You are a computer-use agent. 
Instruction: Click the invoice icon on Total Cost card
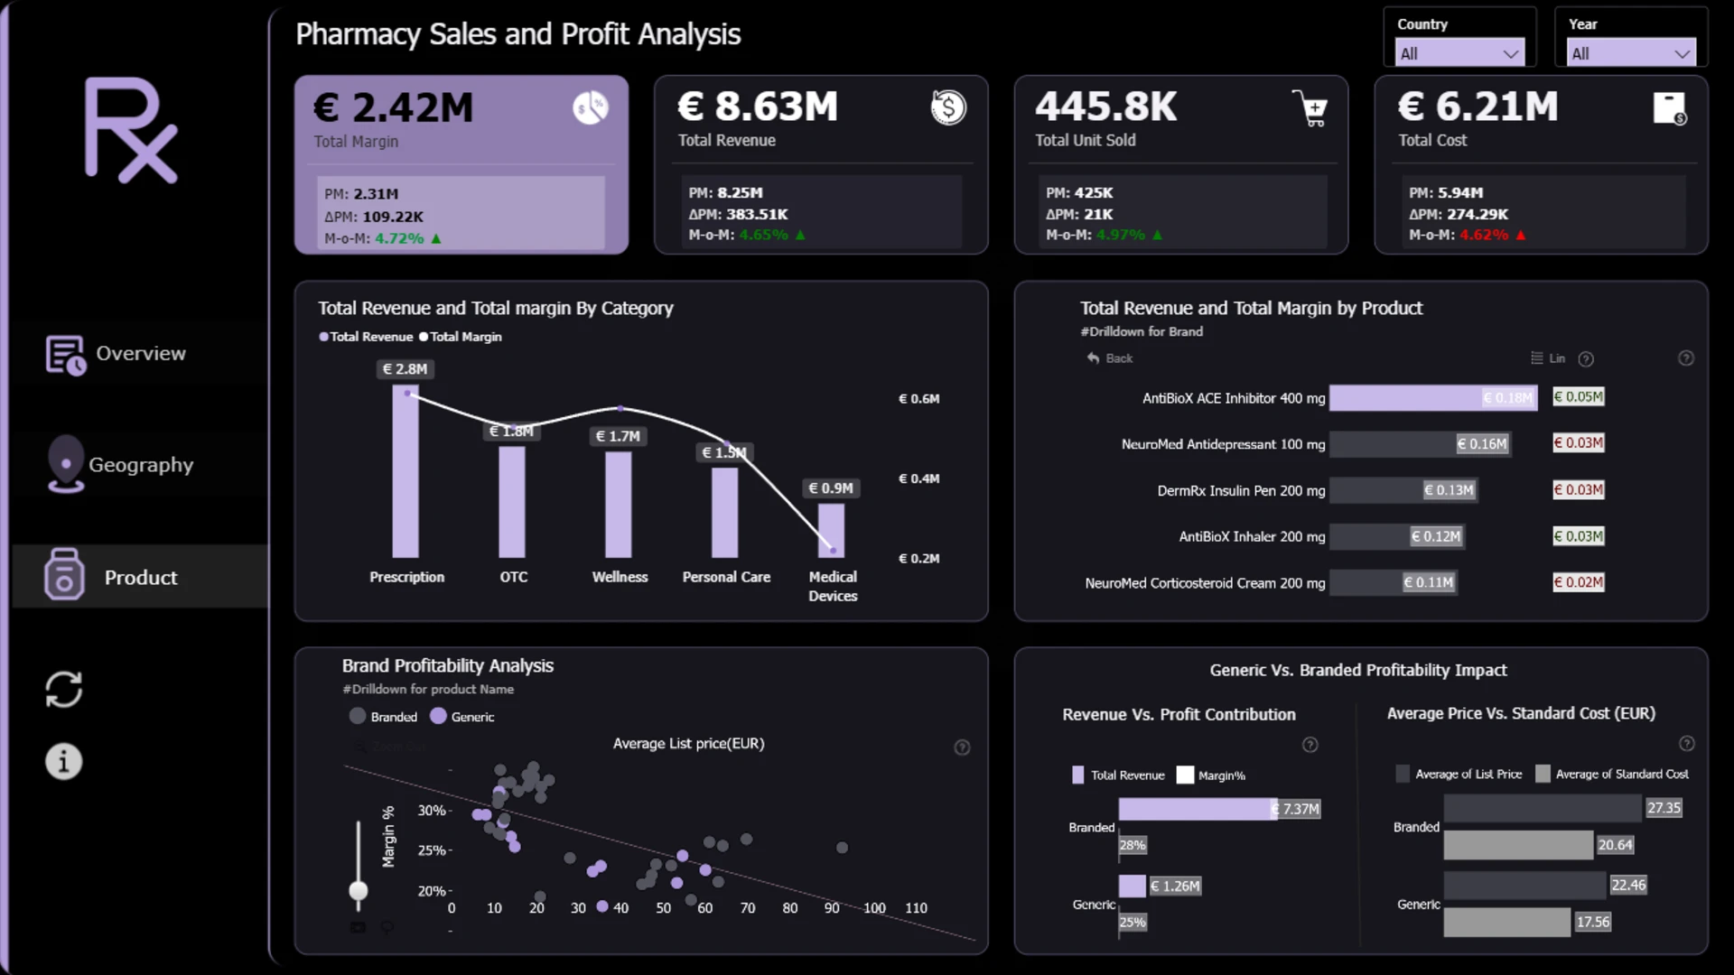point(1670,108)
